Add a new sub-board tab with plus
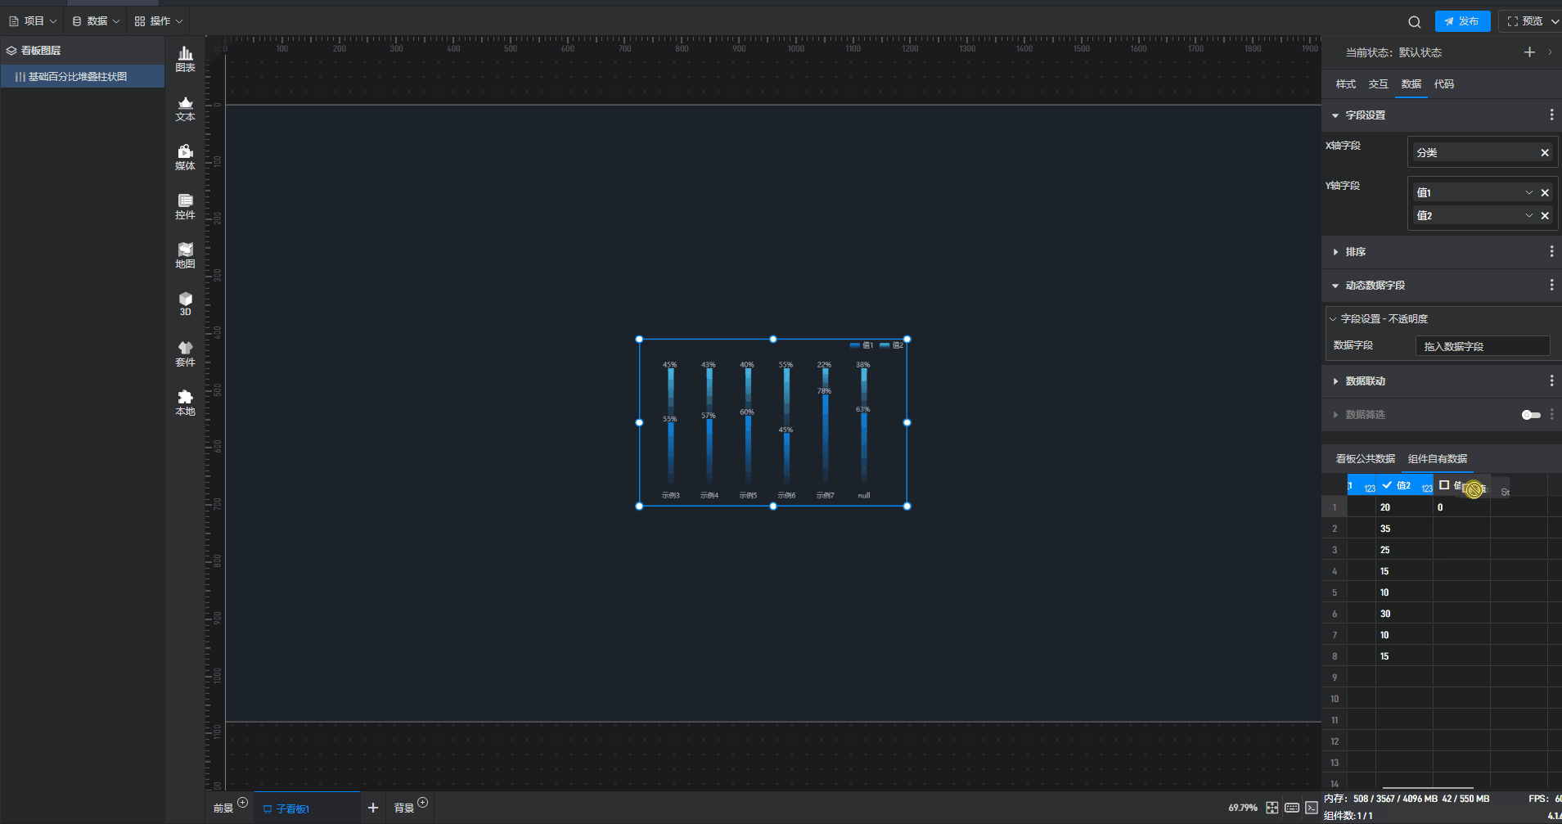The height and width of the screenshot is (824, 1562). 373,808
